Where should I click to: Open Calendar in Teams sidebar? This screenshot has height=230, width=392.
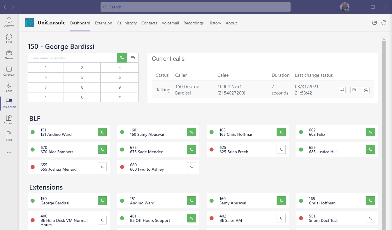(x=9, y=71)
